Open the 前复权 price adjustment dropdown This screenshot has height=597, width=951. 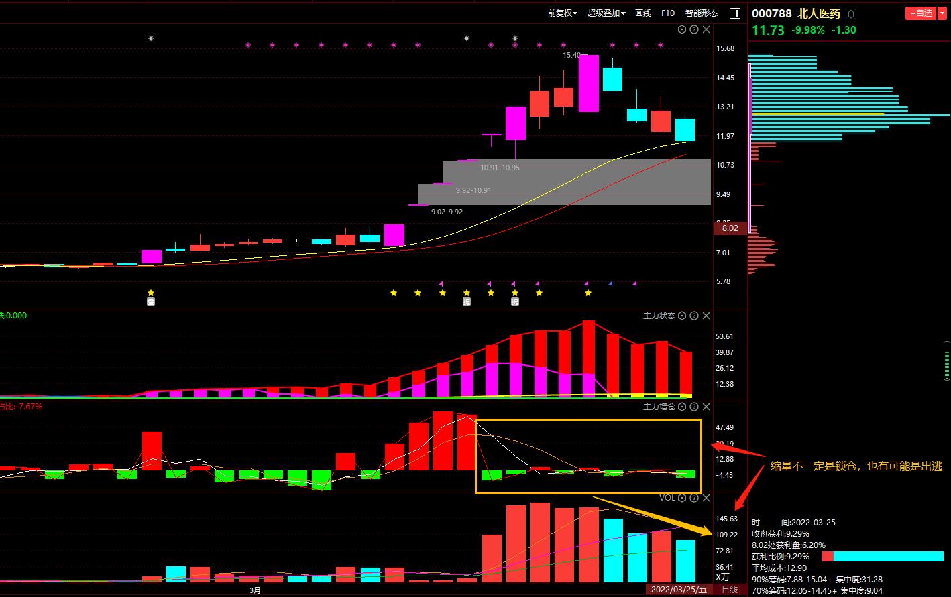[562, 13]
